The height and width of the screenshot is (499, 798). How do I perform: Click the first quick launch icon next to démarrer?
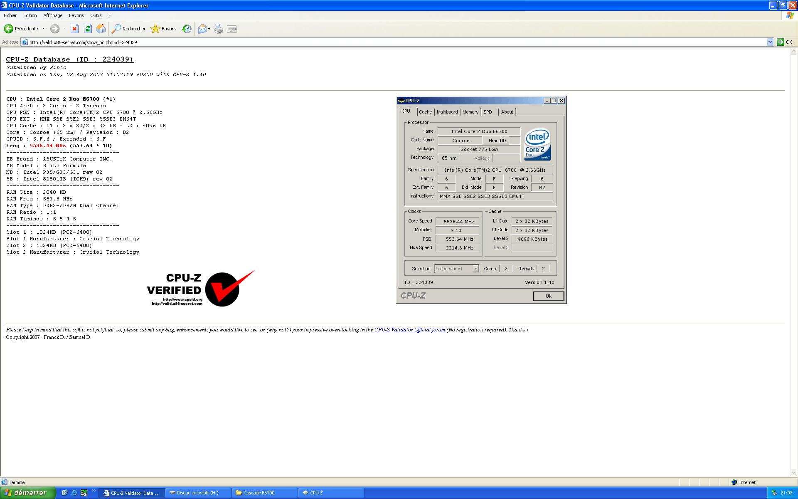64,493
